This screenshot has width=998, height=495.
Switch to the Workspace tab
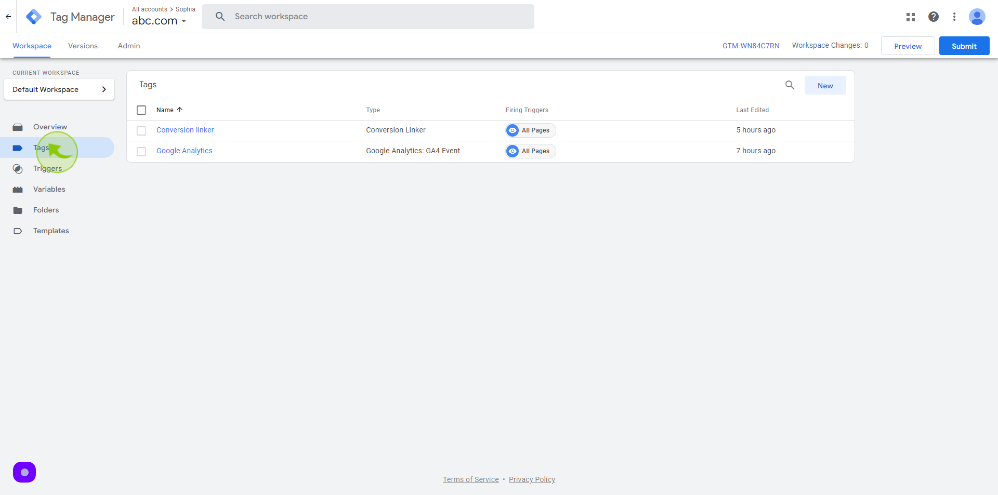click(32, 46)
